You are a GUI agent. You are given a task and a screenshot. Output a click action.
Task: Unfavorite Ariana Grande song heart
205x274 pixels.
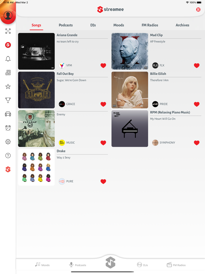pyautogui.click(x=103, y=65)
